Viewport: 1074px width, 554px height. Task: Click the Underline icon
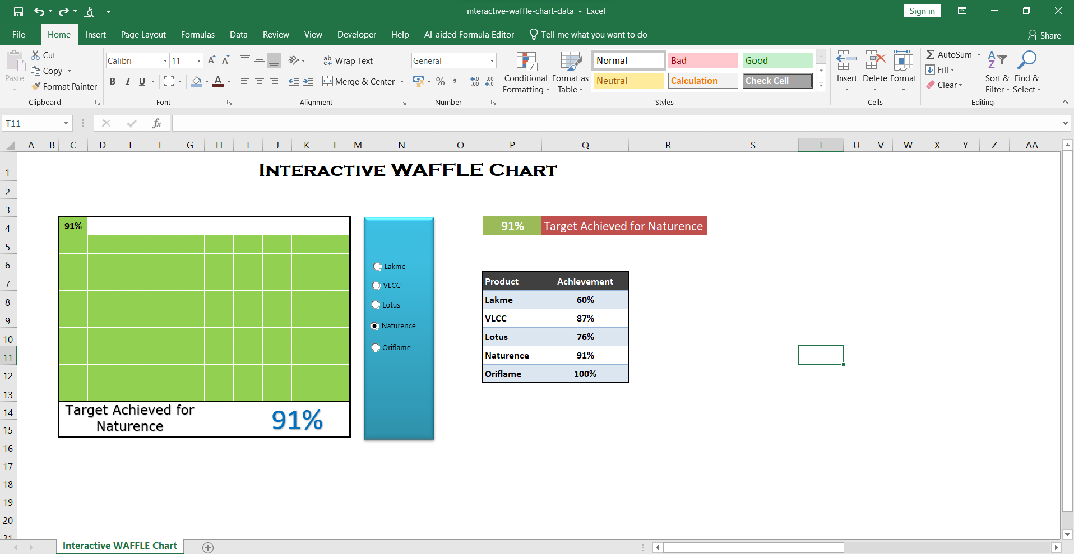pos(142,82)
